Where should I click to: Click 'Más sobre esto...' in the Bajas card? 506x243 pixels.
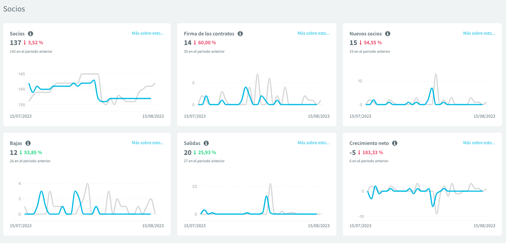click(x=148, y=143)
